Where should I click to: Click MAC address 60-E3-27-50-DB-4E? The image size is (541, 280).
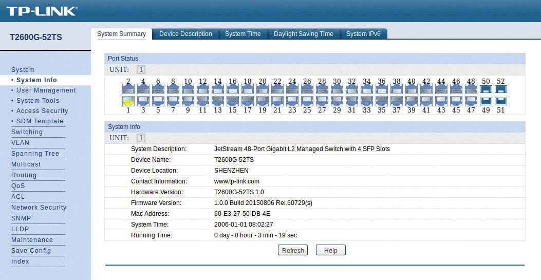coord(242,213)
